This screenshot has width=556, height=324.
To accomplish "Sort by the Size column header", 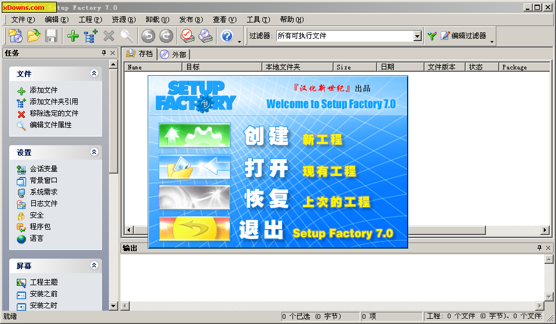I will coord(355,67).
